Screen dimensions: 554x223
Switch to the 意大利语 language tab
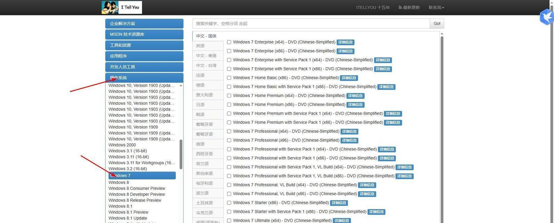point(208,95)
